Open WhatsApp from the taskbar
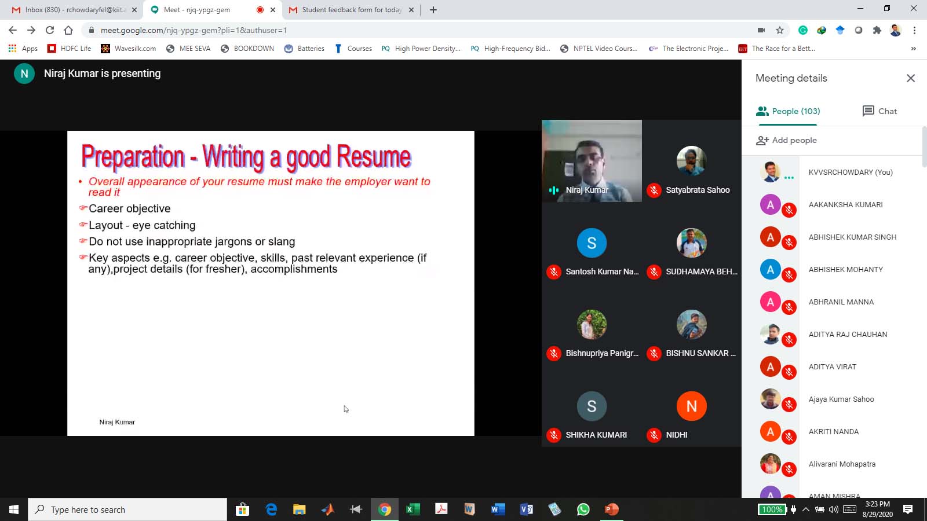 [583, 509]
